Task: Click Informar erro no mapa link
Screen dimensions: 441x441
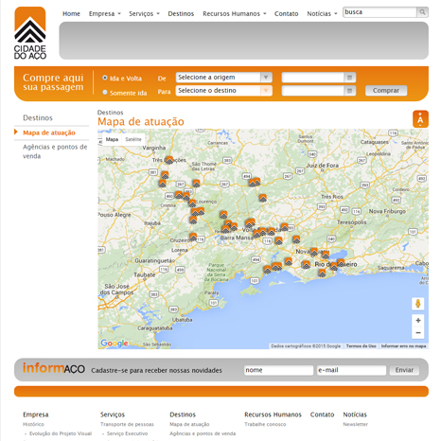Action: (403, 346)
